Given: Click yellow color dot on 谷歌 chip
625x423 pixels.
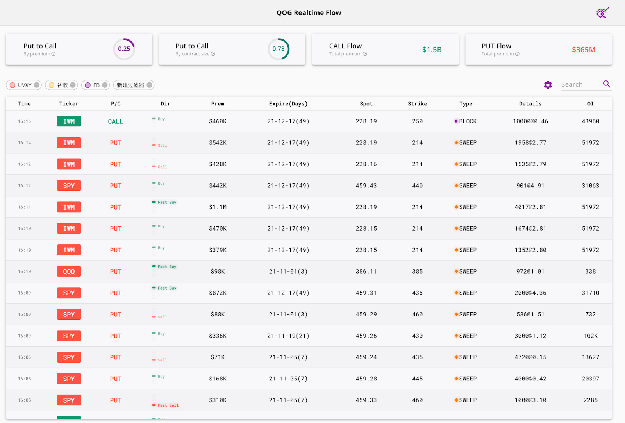Looking at the screenshot, I should [x=52, y=85].
